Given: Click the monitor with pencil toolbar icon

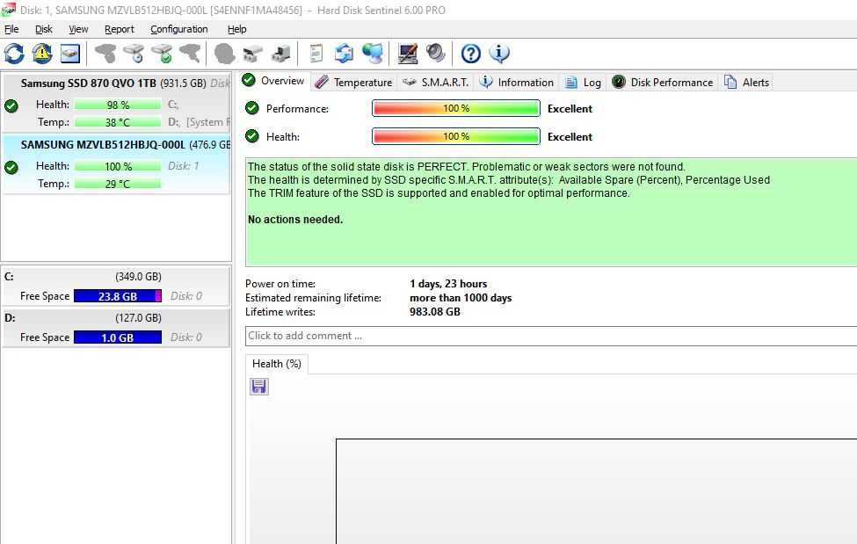Looking at the screenshot, I should [x=408, y=54].
